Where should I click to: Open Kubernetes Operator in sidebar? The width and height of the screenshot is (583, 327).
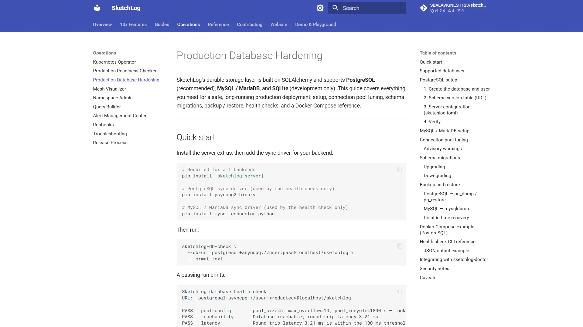pos(114,62)
